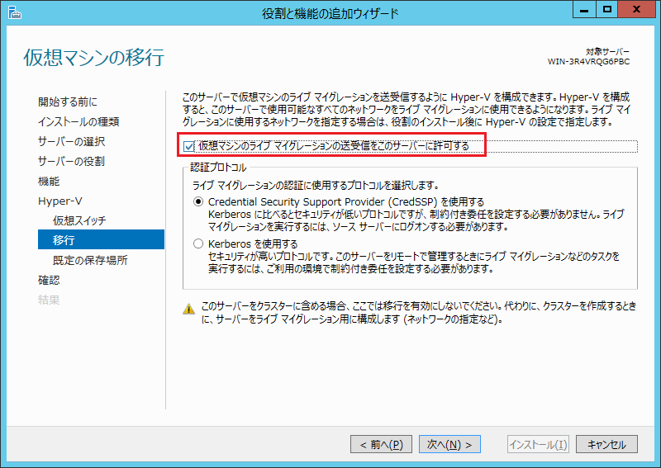
Task: Open the 仮想スイッチ sub-step
Action: (79, 220)
